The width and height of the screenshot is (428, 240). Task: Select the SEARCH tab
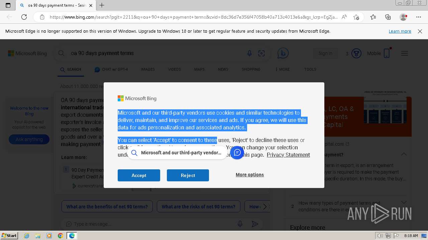click(71, 69)
